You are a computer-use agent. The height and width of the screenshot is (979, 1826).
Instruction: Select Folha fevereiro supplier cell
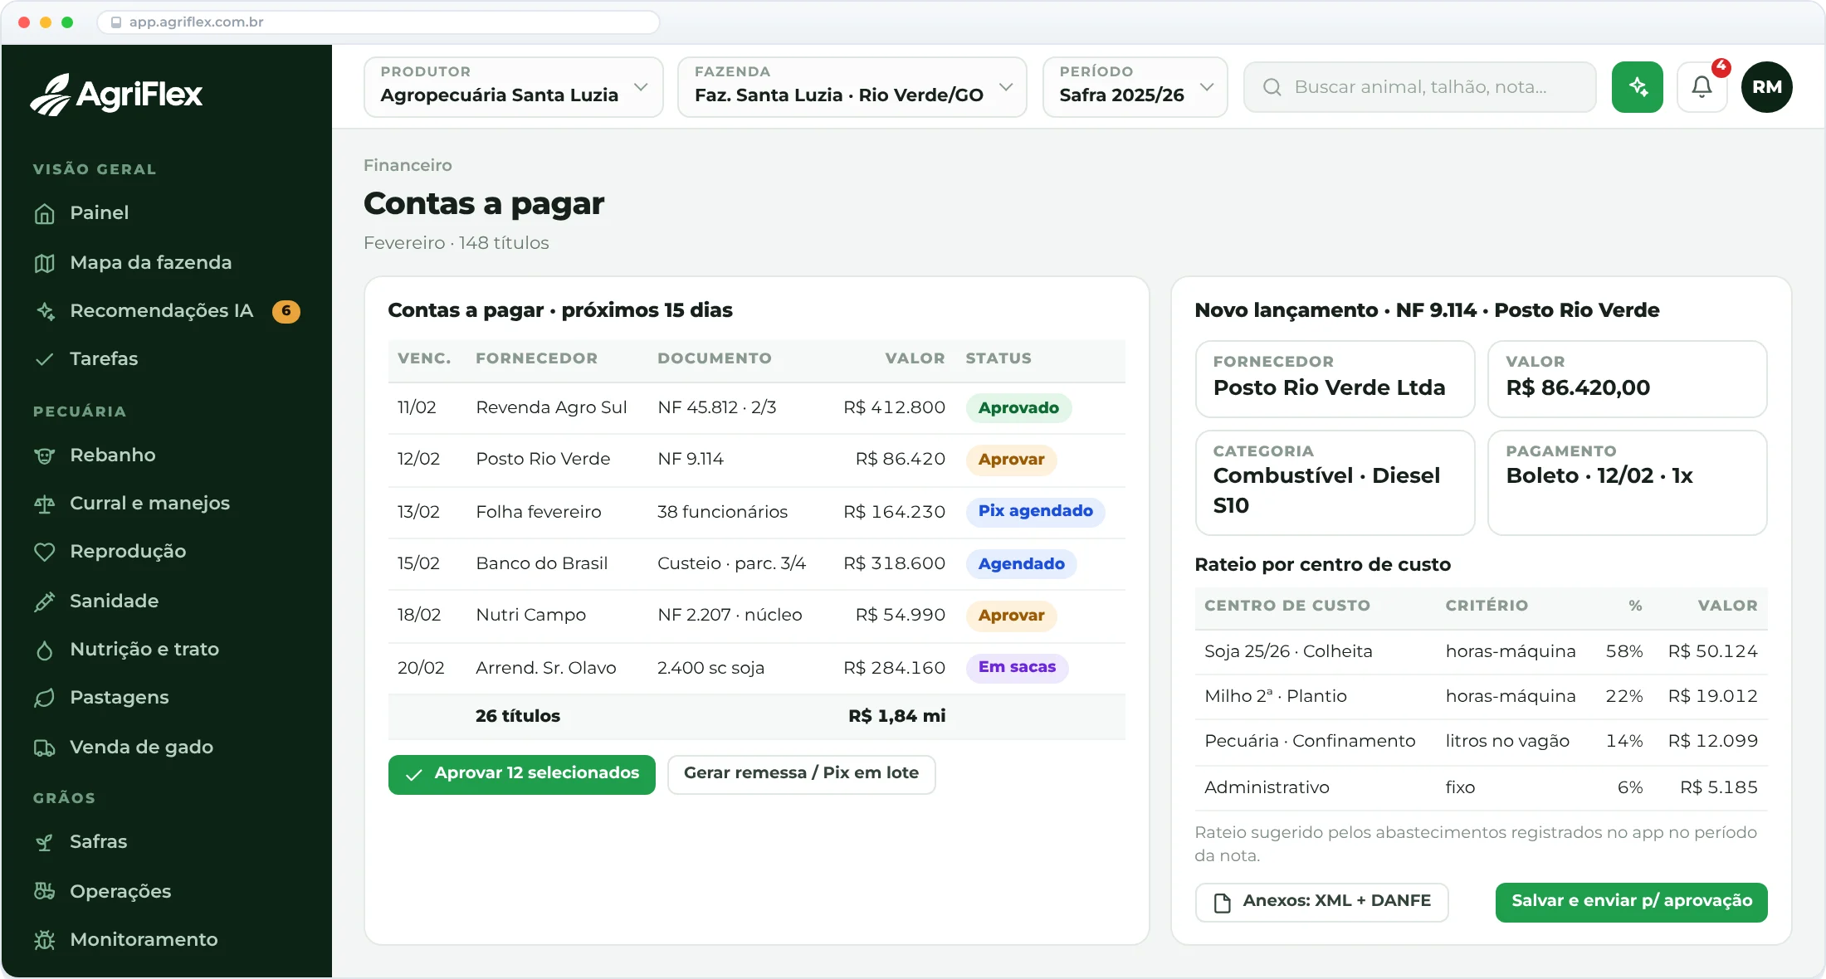pyautogui.click(x=539, y=512)
